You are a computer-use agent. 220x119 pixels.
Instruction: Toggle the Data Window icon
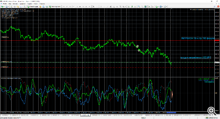[15, 6]
